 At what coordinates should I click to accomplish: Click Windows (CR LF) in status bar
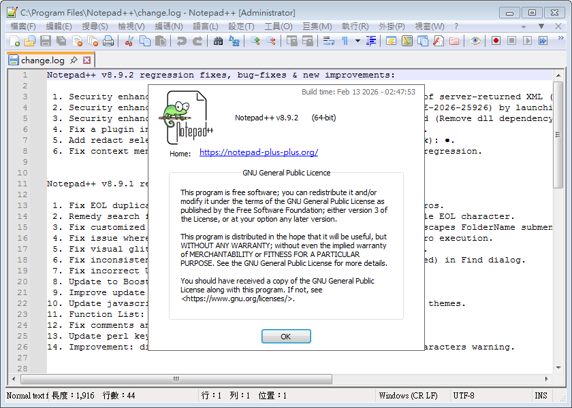(408, 396)
